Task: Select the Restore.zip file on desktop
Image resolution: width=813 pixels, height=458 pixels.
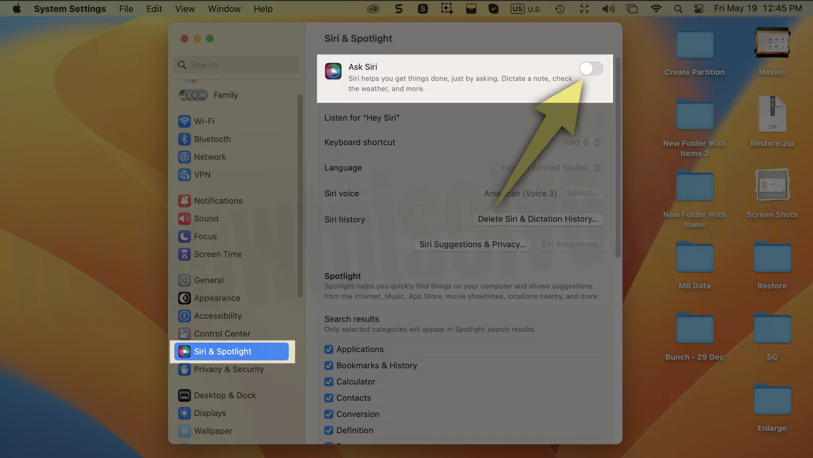Action: [x=772, y=121]
